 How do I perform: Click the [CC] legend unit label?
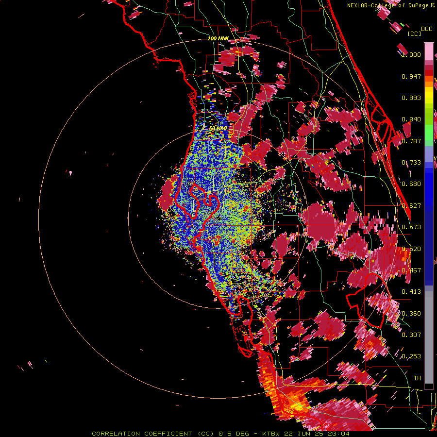pyautogui.click(x=414, y=34)
